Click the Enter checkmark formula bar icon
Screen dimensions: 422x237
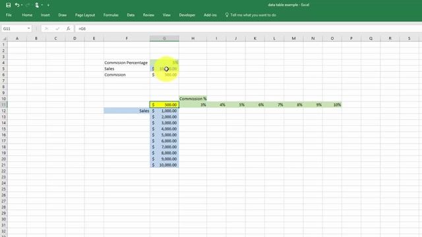click(x=57, y=28)
